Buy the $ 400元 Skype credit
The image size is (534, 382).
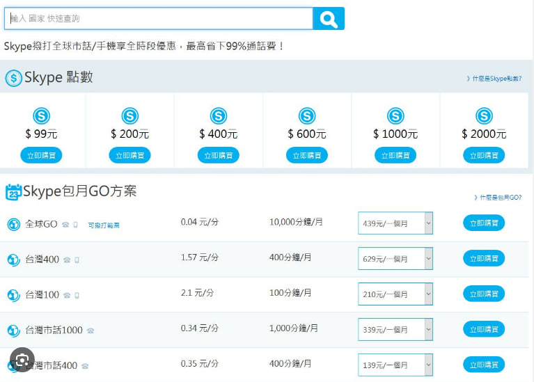pyautogui.click(x=219, y=155)
